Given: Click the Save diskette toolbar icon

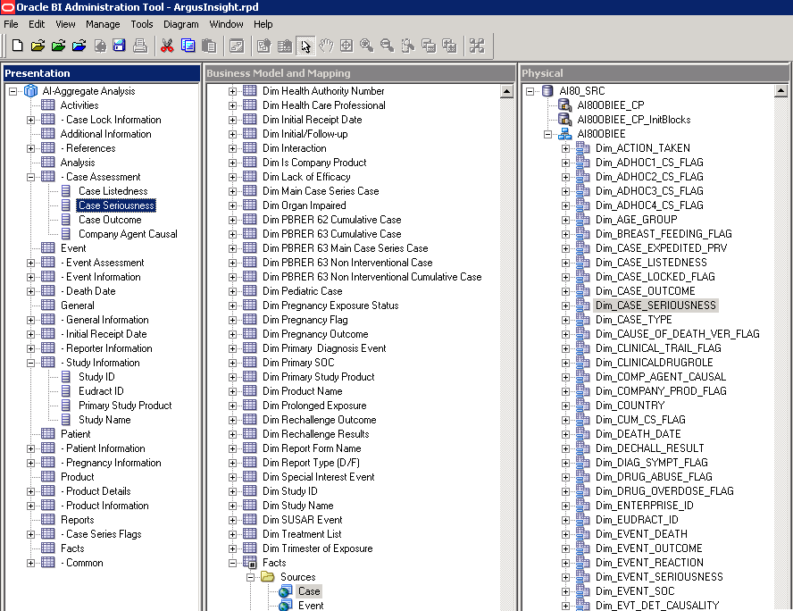Looking at the screenshot, I should point(120,46).
